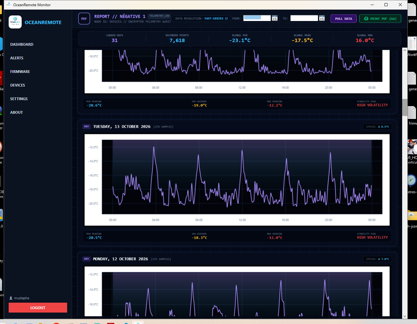Go to the Alerts page

coord(17,58)
